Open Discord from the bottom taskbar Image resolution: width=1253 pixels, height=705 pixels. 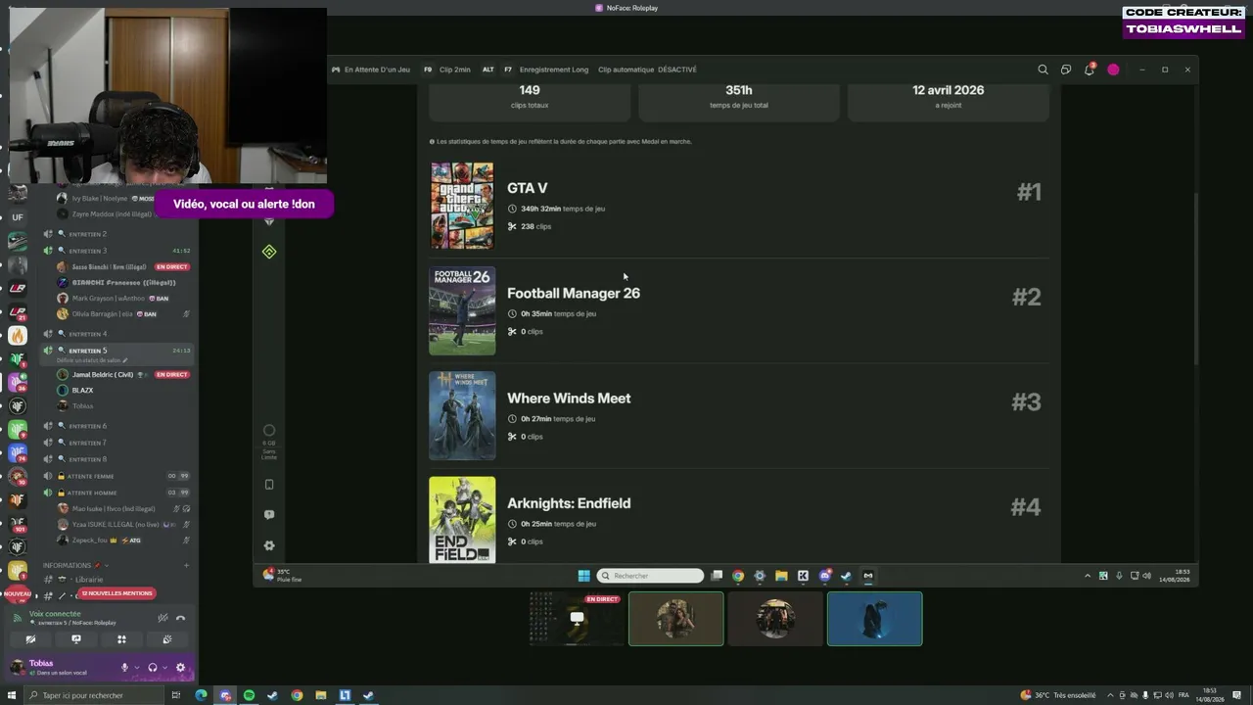[225, 695]
